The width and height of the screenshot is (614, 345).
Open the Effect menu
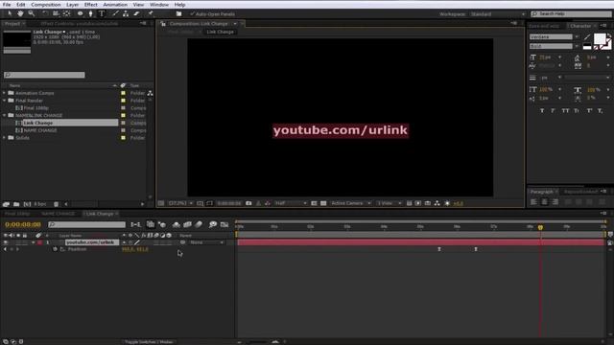[x=91, y=5]
